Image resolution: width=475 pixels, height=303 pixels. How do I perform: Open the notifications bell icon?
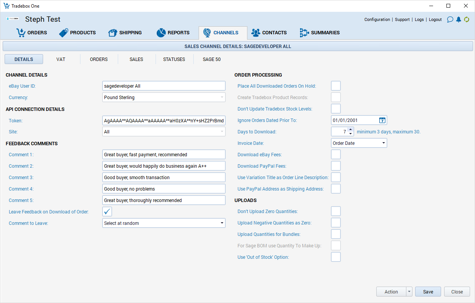coord(459,19)
